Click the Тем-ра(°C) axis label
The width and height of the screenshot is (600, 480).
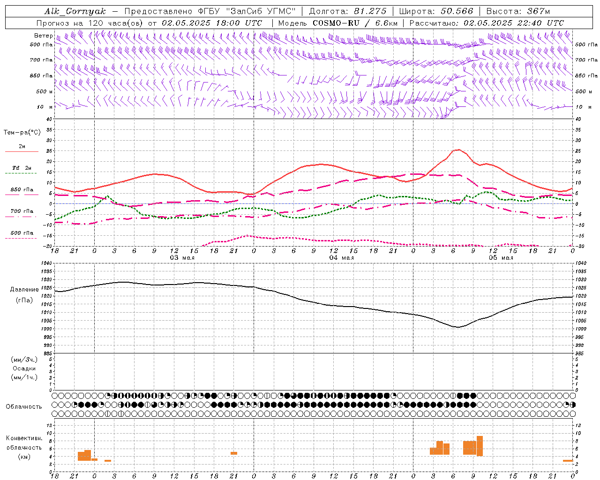click(22, 133)
